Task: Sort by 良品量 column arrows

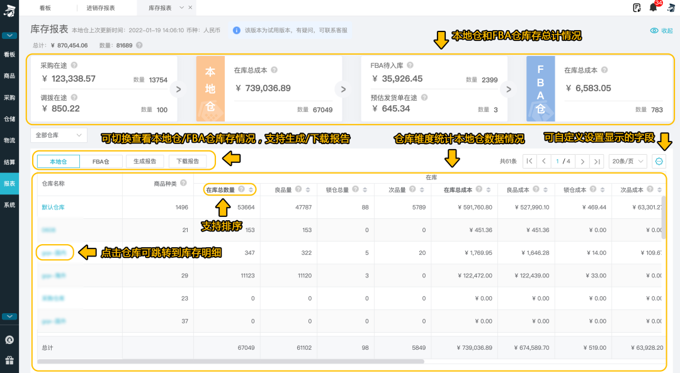Action: (308, 190)
